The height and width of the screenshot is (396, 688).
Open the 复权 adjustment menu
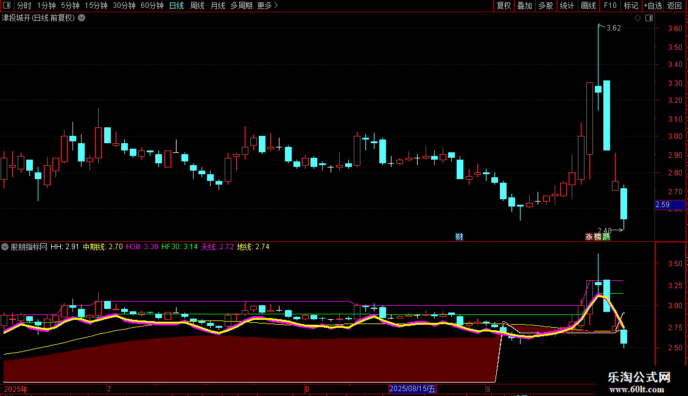(x=504, y=5)
